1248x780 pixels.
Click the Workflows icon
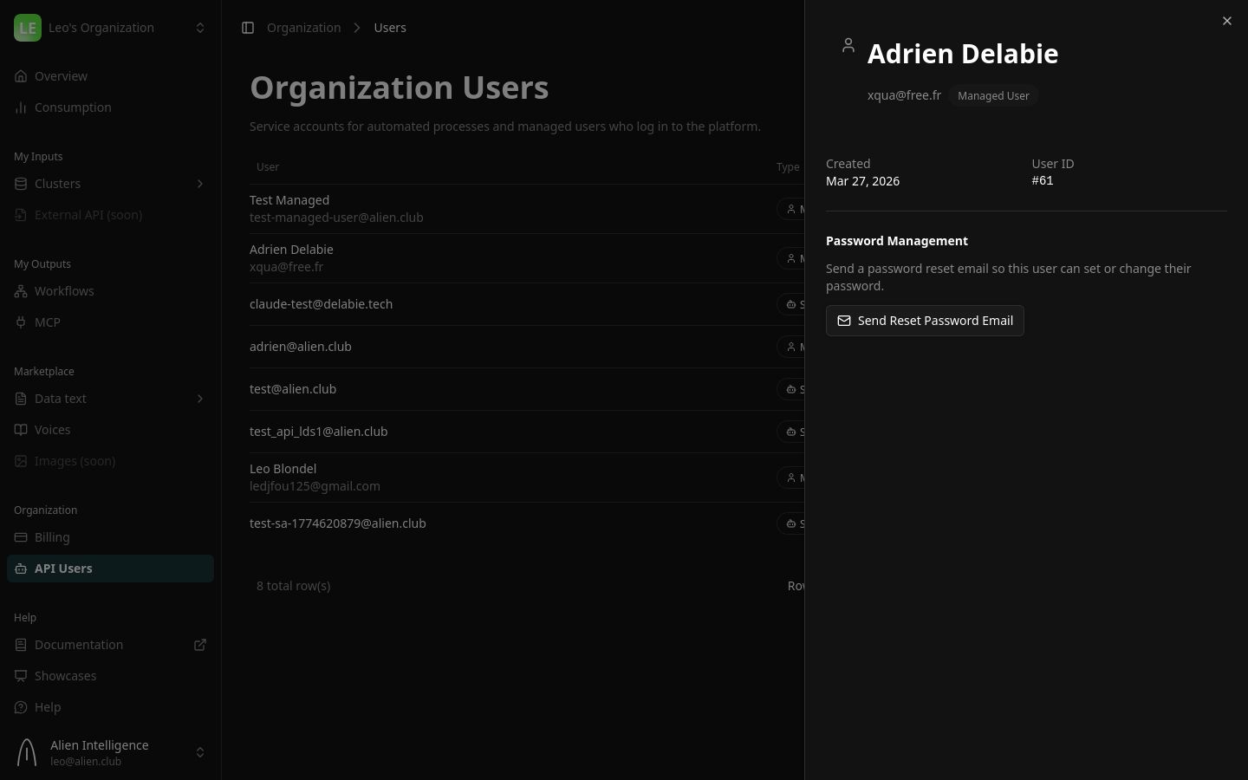click(x=21, y=291)
